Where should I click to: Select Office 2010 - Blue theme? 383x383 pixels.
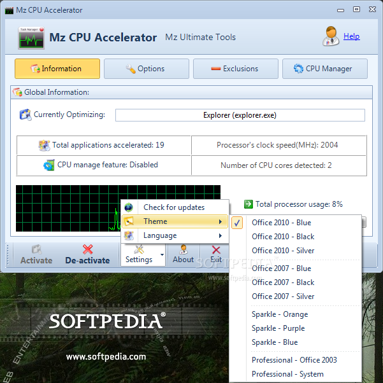click(x=296, y=223)
